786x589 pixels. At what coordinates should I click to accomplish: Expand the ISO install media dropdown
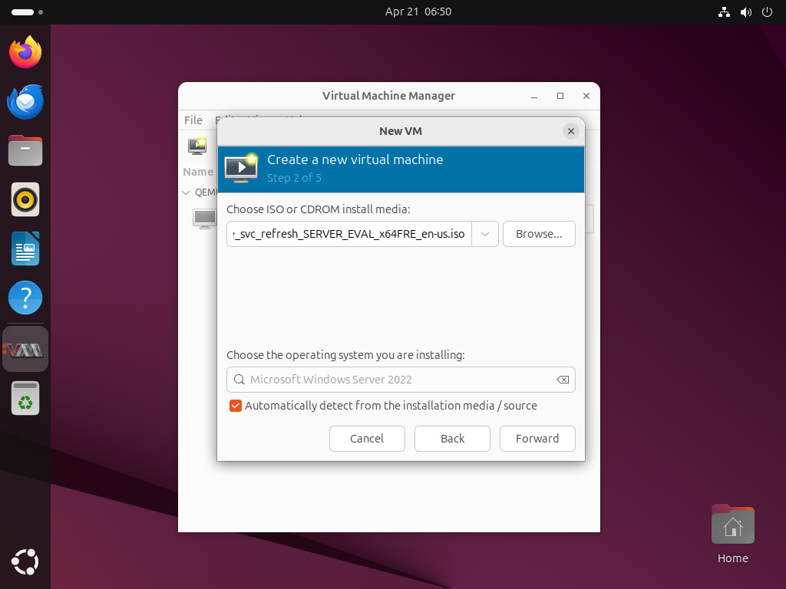[x=485, y=234]
